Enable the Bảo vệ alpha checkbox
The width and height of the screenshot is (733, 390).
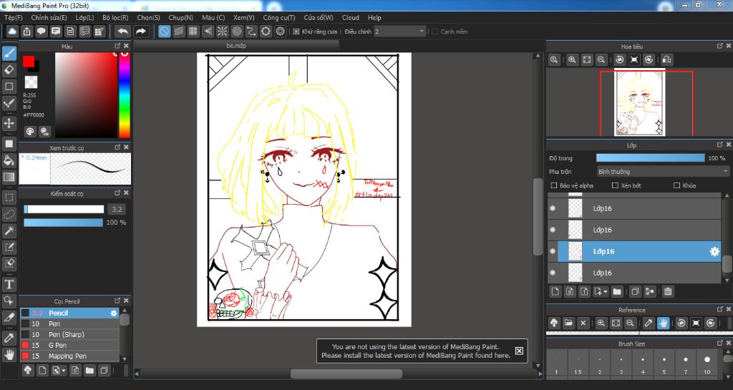pos(554,185)
